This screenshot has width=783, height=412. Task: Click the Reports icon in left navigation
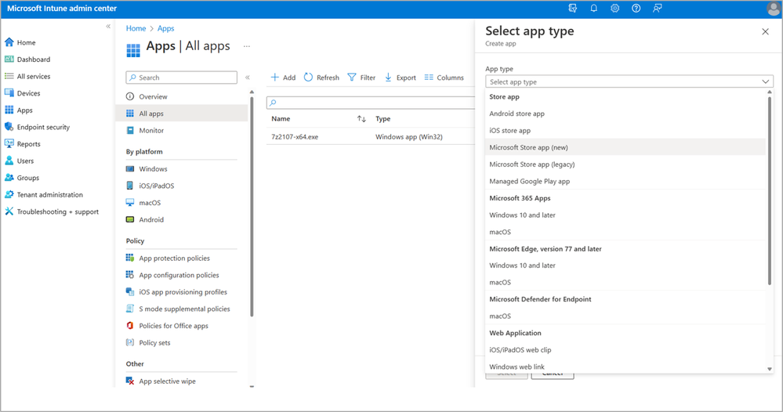[x=9, y=143]
